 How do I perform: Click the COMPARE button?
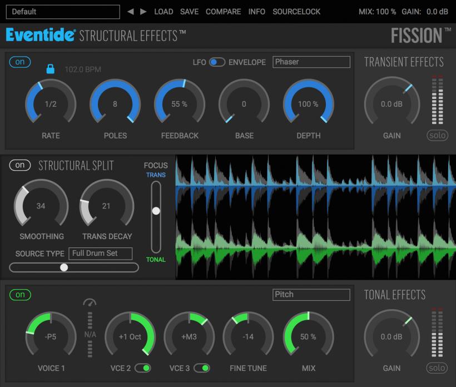tap(224, 11)
